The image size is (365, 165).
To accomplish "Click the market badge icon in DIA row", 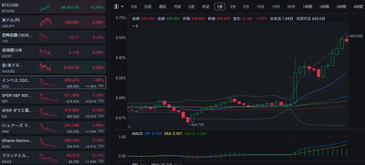I will [101, 116].
